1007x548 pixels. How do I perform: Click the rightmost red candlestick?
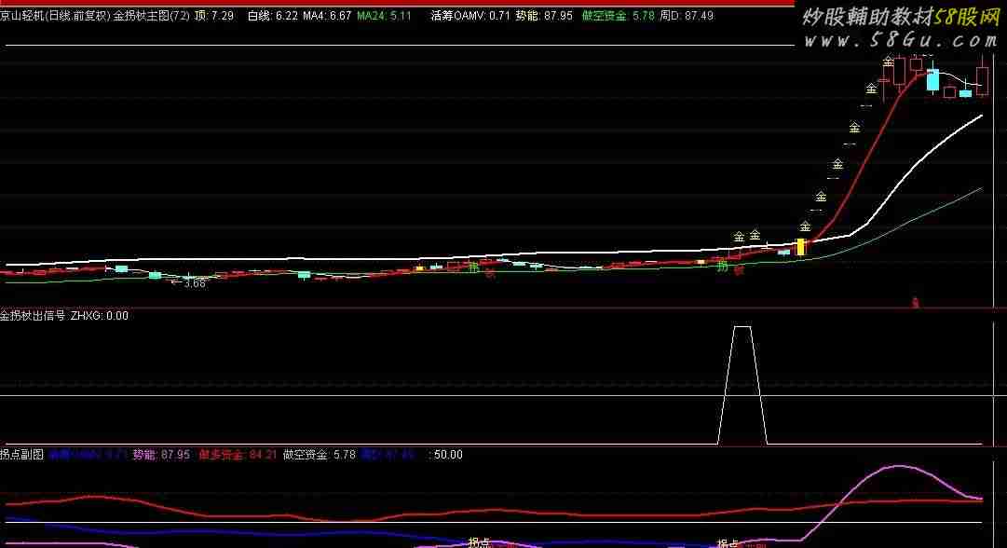982,80
